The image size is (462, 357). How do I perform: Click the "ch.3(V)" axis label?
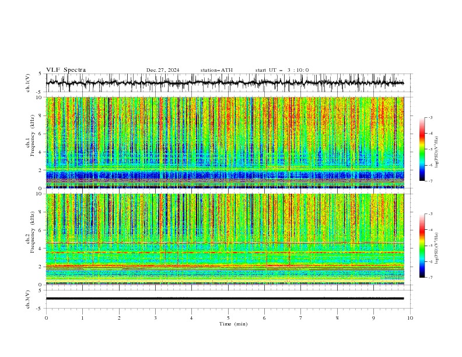click(x=28, y=299)
